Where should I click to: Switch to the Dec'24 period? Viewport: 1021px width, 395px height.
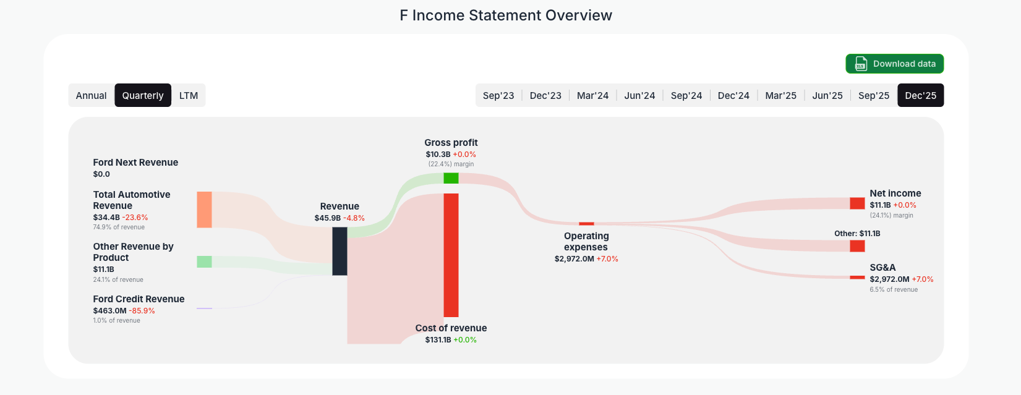click(x=733, y=95)
